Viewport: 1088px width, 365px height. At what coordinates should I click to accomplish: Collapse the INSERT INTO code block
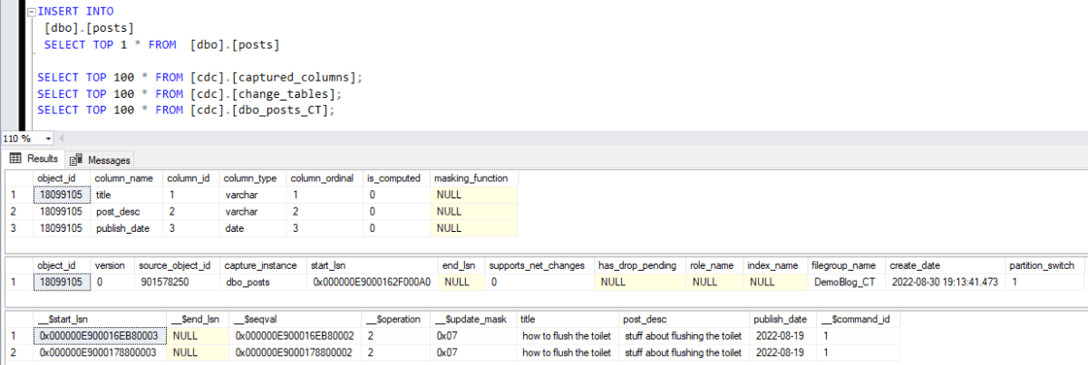coord(32,12)
